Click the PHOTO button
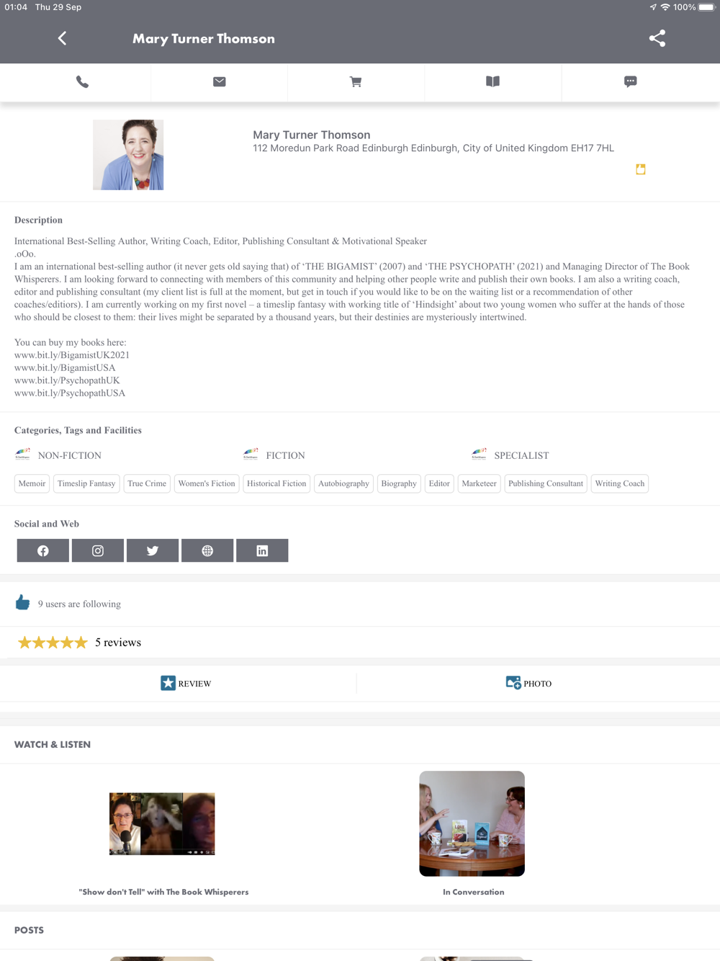The image size is (720, 961). [528, 683]
